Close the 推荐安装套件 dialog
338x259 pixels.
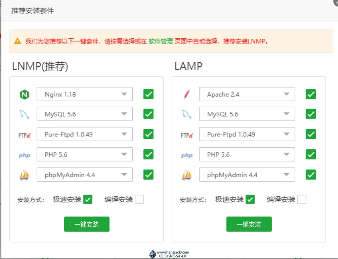coord(336,1)
